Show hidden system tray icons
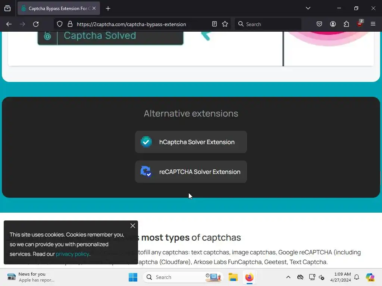 [288, 277]
